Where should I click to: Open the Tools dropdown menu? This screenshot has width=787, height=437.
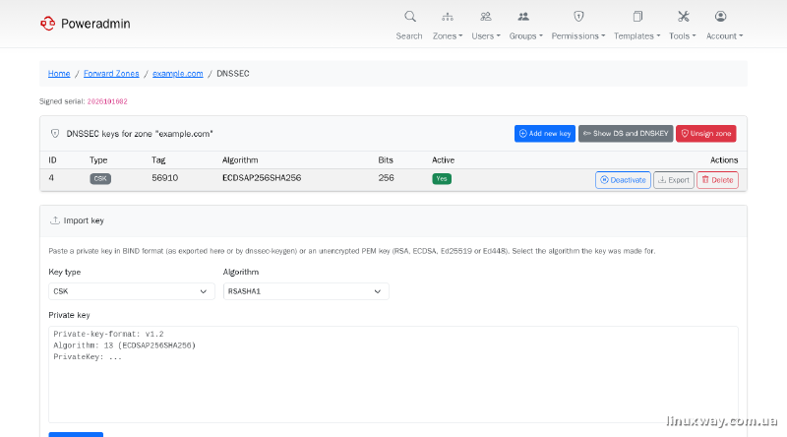(x=682, y=36)
